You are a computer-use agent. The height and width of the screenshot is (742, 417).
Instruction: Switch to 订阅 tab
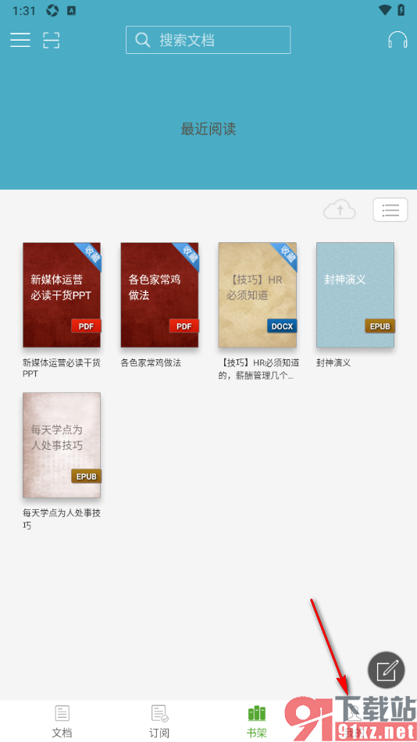pos(159,722)
